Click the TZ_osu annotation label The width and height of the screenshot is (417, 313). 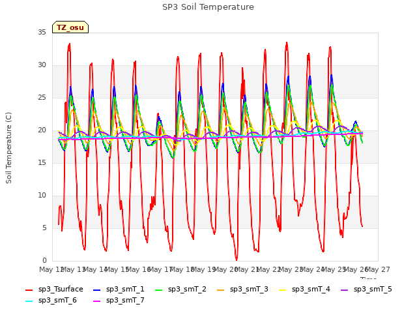tap(70, 27)
